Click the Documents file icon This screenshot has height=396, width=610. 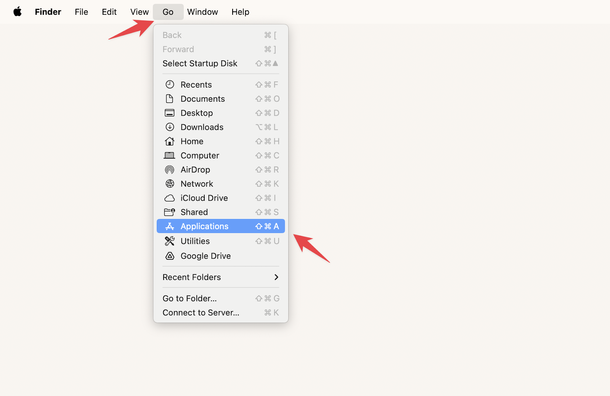click(x=170, y=99)
